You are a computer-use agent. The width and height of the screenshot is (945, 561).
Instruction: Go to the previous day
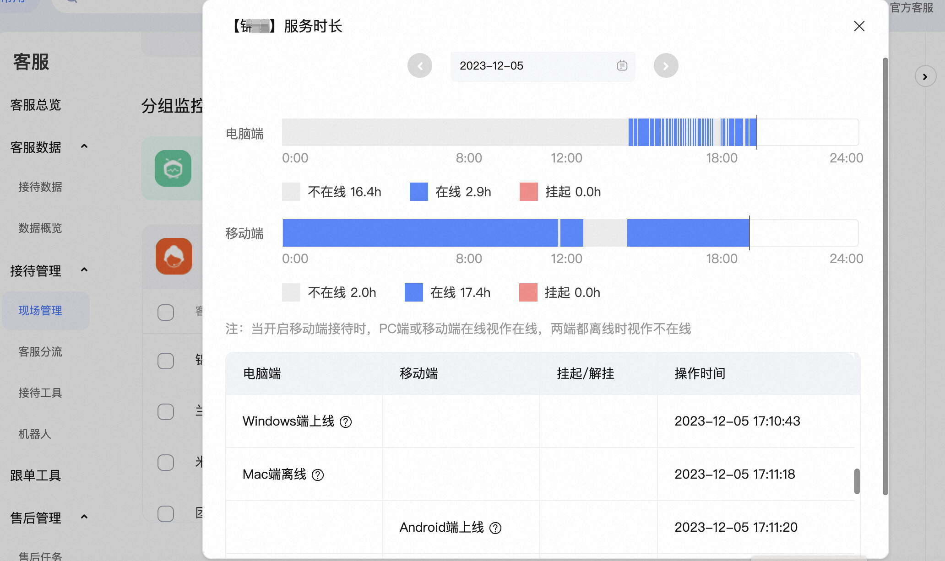[x=420, y=66]
